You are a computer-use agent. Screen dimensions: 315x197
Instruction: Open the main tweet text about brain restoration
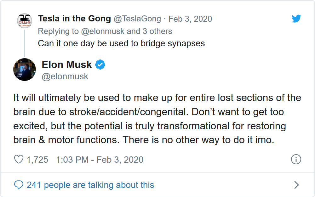point(157,119)
